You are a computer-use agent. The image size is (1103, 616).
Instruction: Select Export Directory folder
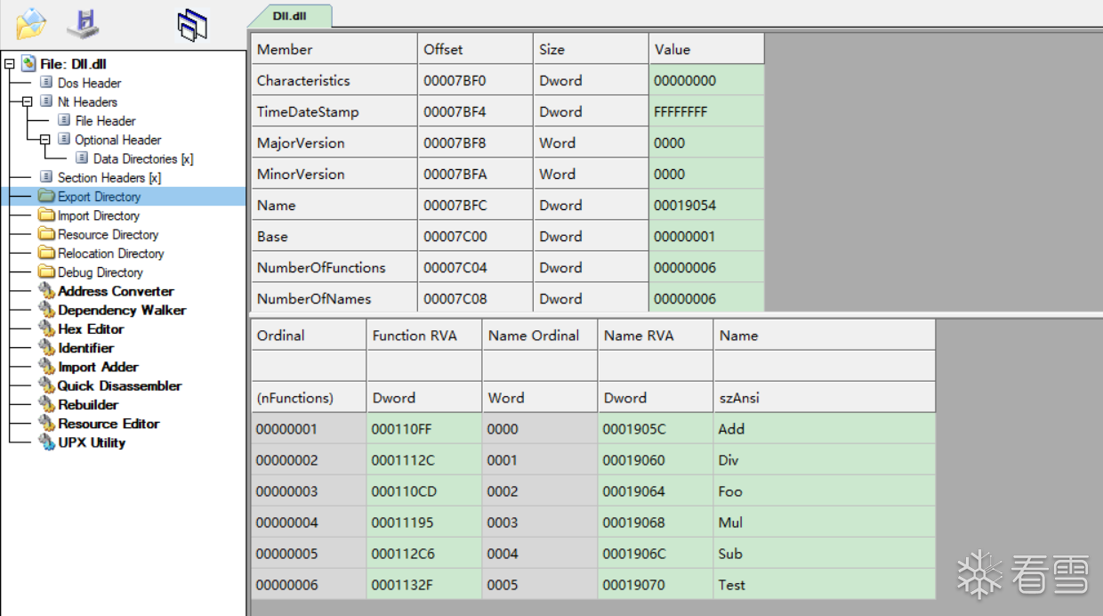pos(99,197)
